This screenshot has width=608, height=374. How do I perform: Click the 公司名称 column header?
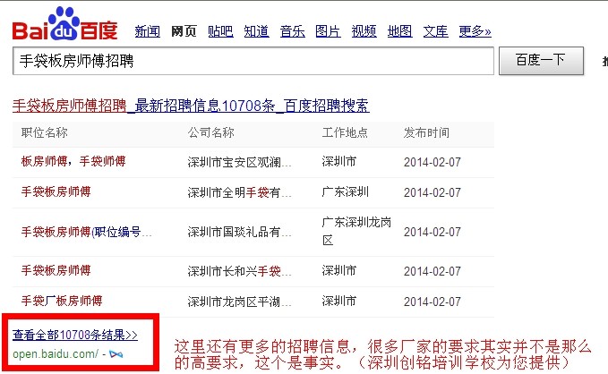tap(211, 132)
